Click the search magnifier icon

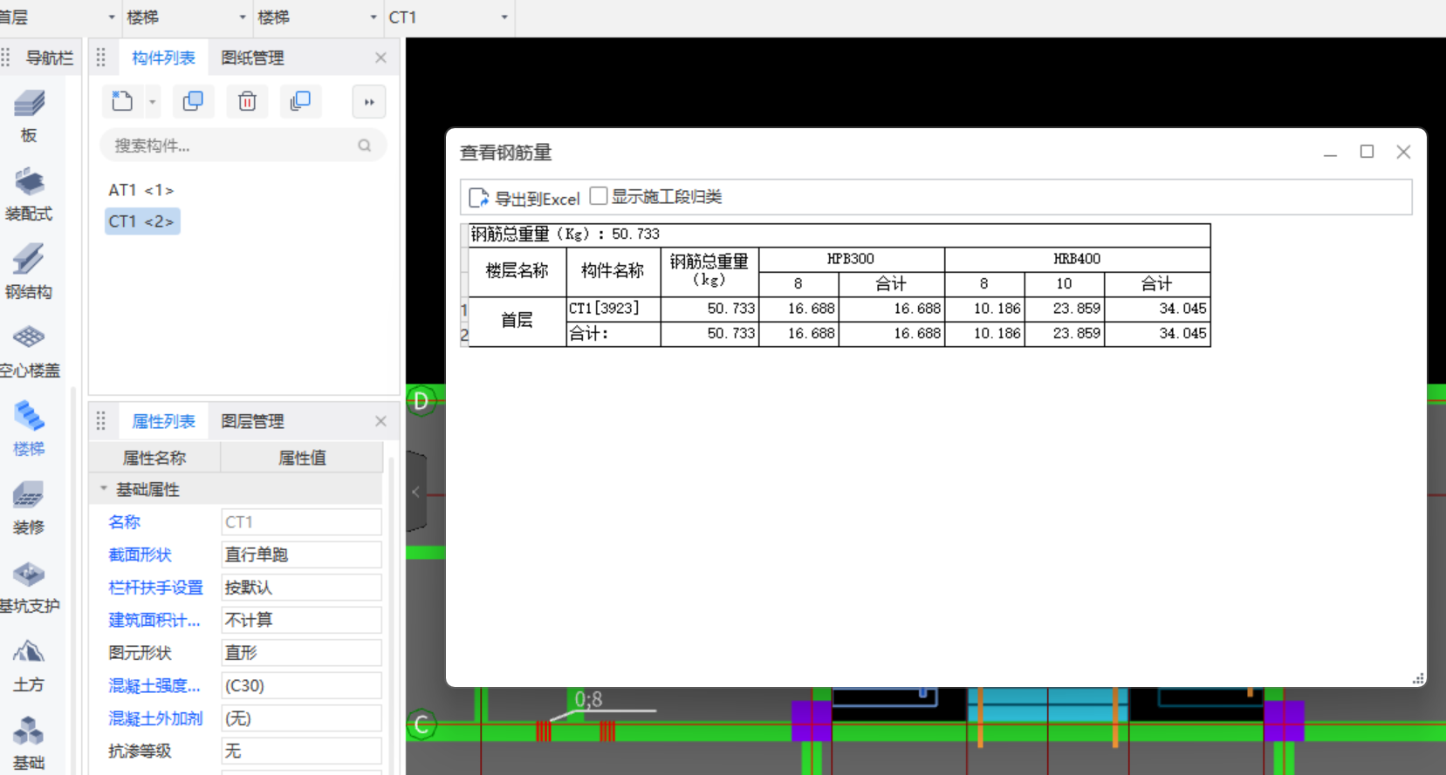(x=365, y=146)
